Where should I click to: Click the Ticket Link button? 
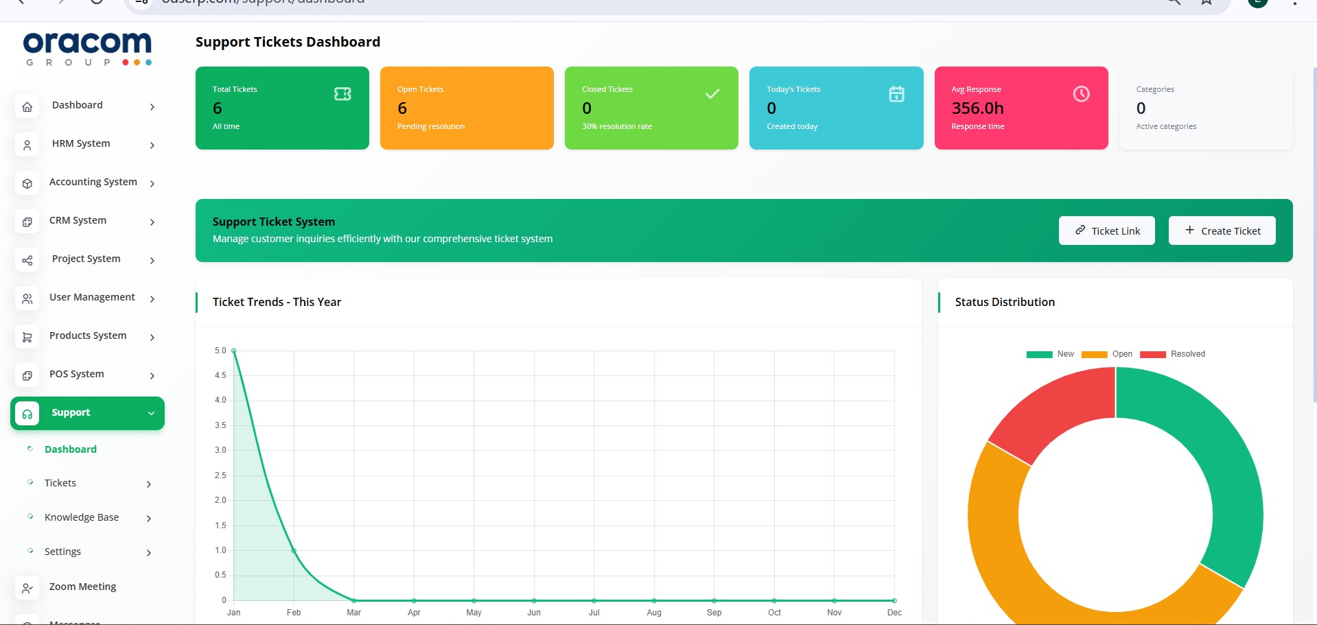pyautogui.click(x=1106, y=231)
